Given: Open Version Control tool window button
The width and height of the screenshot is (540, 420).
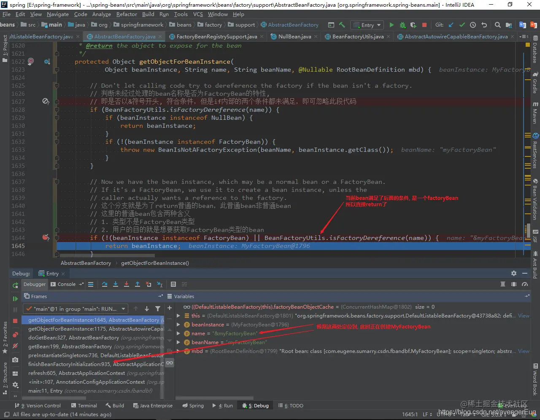Looking at the screenshot, I should click(38, 406).
